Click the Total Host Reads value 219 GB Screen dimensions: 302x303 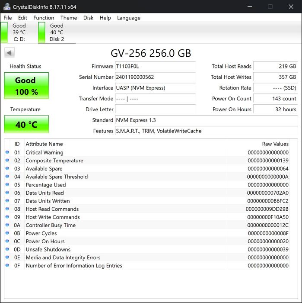(275, 66)
